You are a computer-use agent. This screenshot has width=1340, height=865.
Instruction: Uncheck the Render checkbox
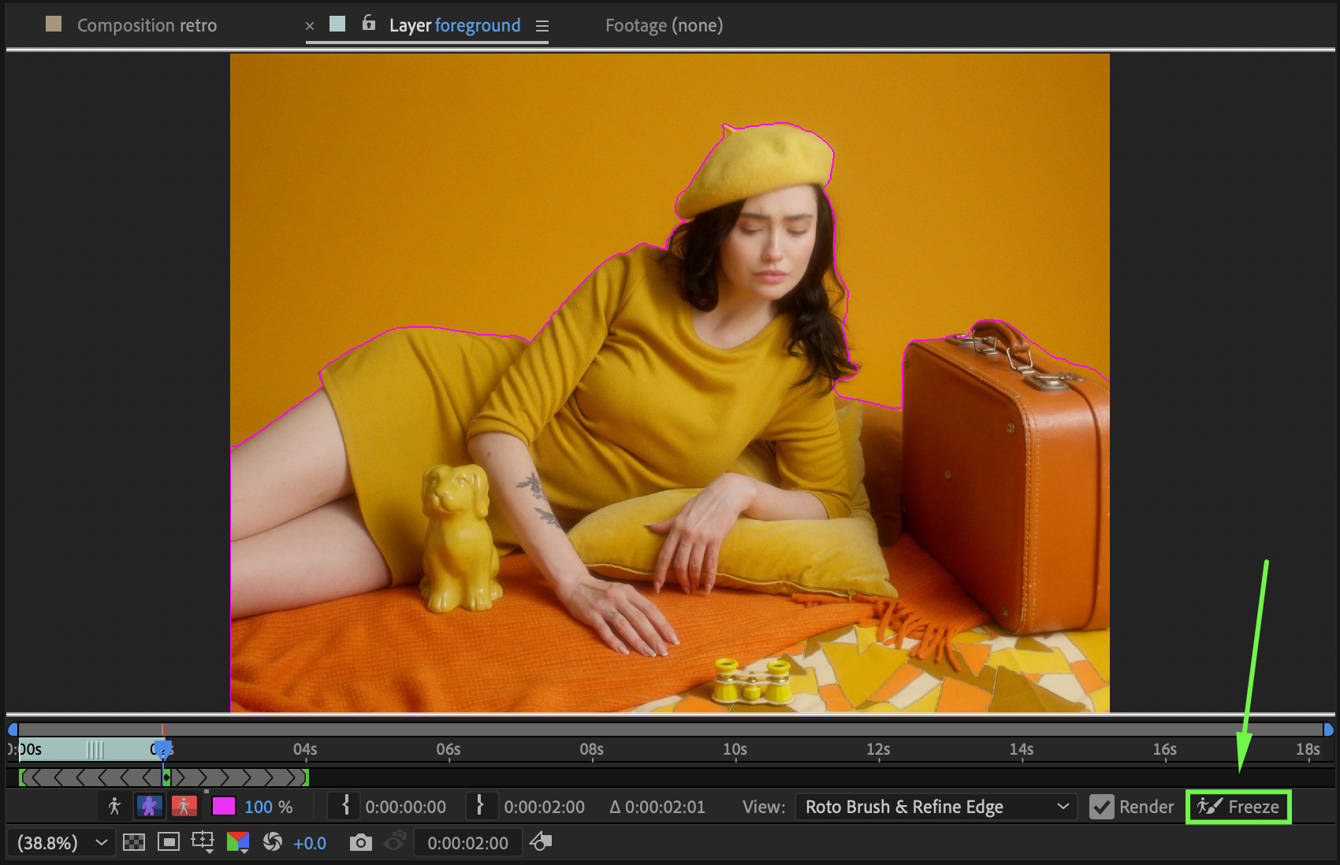coord(1101,807)
